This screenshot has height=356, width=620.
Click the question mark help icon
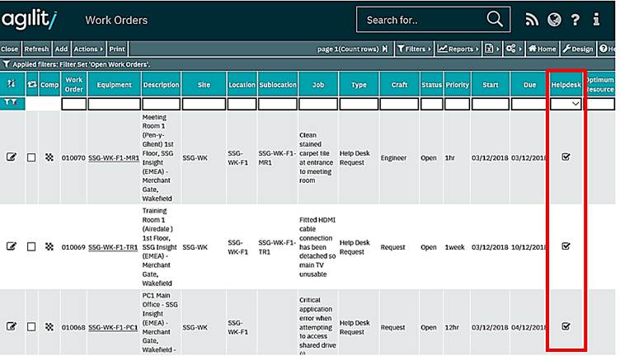[x=575, y=20]
